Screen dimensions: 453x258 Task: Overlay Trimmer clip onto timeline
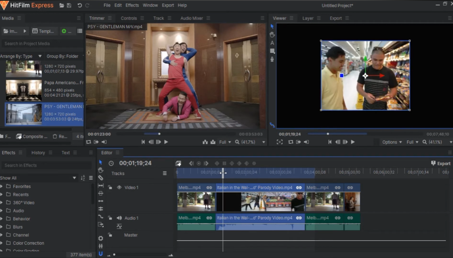point(213,142)
